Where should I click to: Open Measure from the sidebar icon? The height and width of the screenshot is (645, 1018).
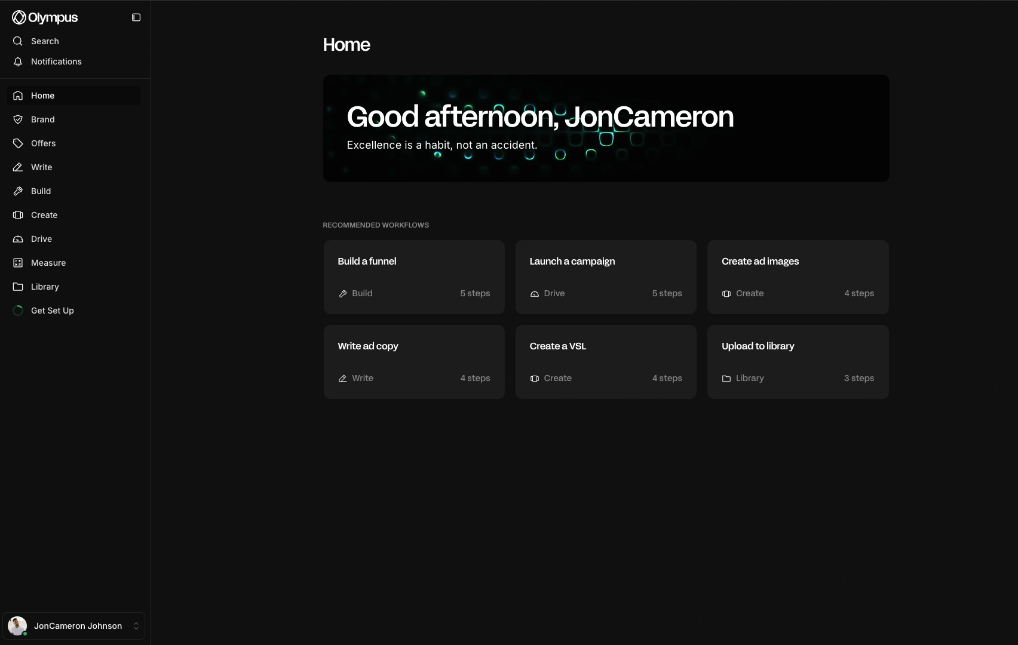tap(18, 263)
